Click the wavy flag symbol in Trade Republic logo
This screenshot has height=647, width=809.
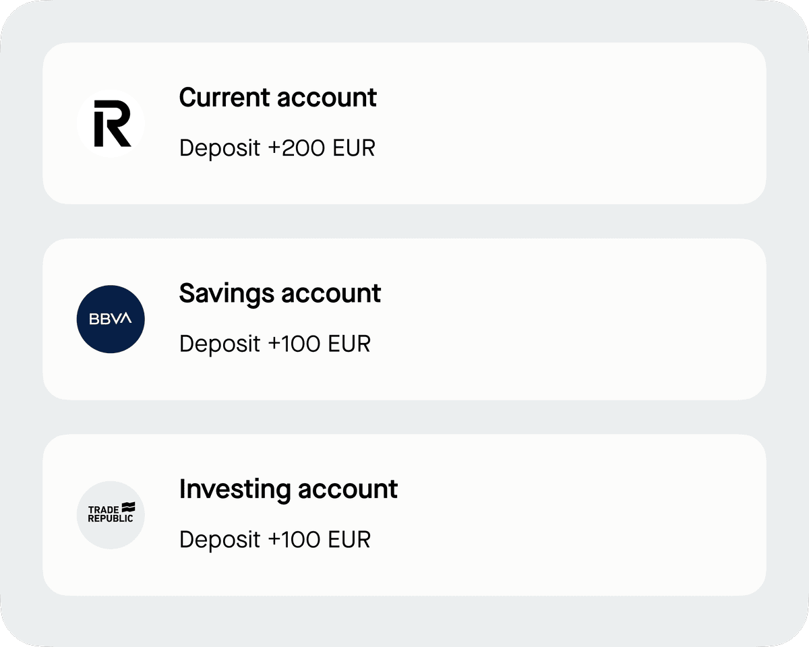[x=128, y=507]
